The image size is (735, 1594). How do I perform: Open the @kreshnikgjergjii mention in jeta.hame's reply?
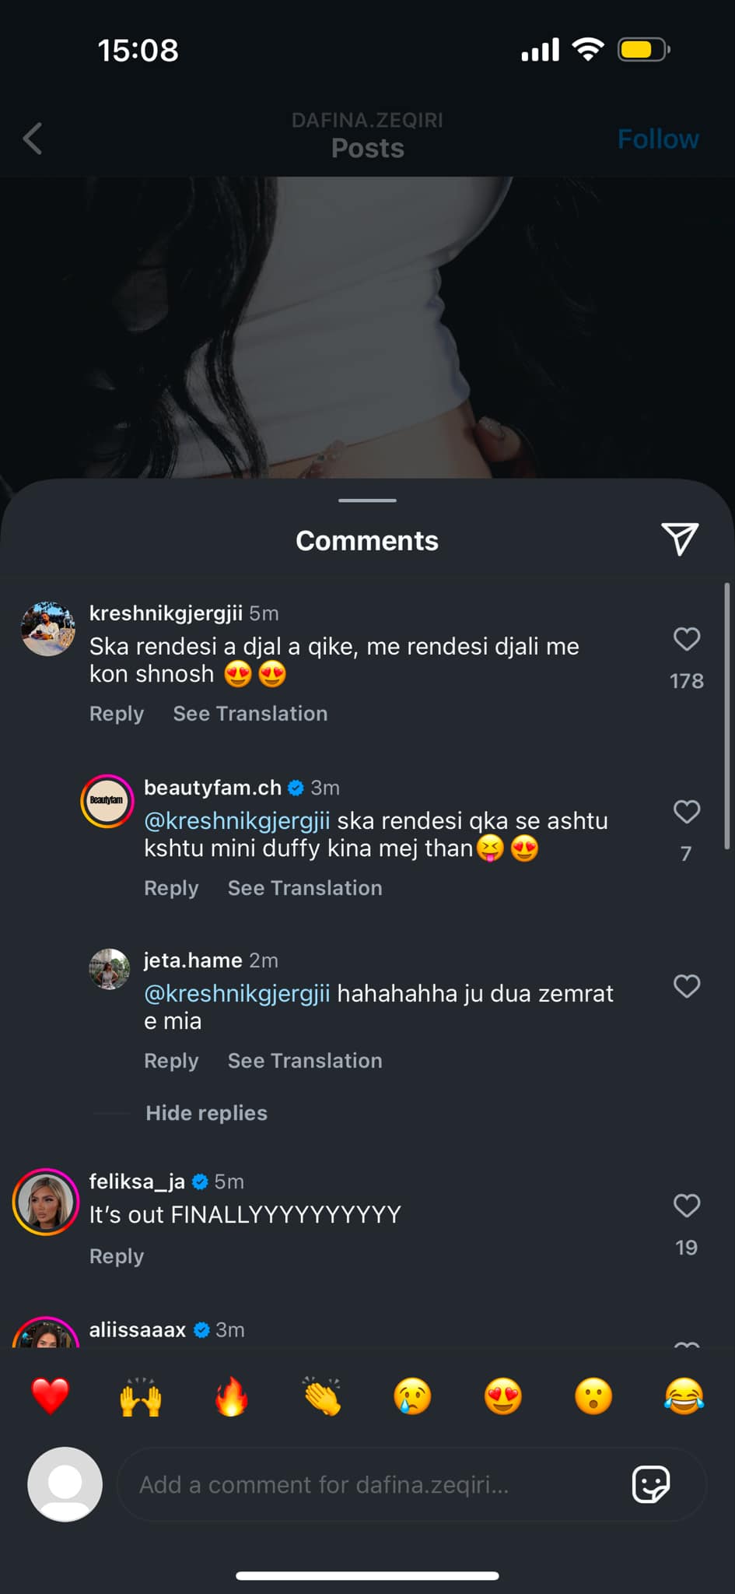pos(237,993)
